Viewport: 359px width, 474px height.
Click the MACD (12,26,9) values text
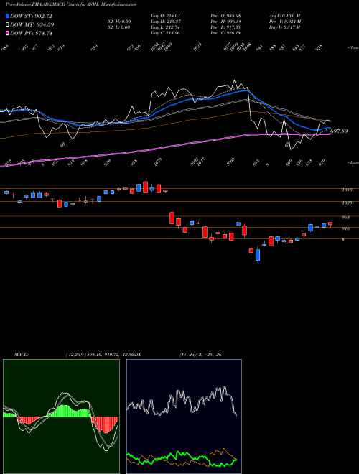point(100,355)
